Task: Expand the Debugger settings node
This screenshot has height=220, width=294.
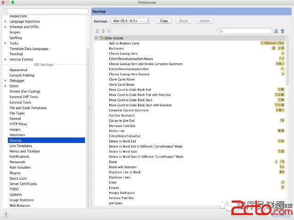Action: [x=6, y=81]
